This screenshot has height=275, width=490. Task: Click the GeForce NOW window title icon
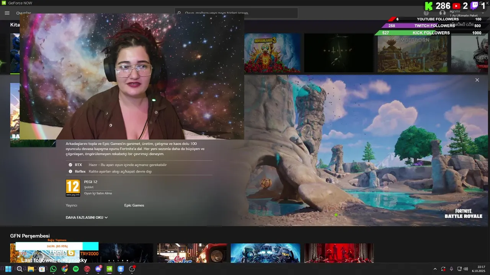click(3, 3)
